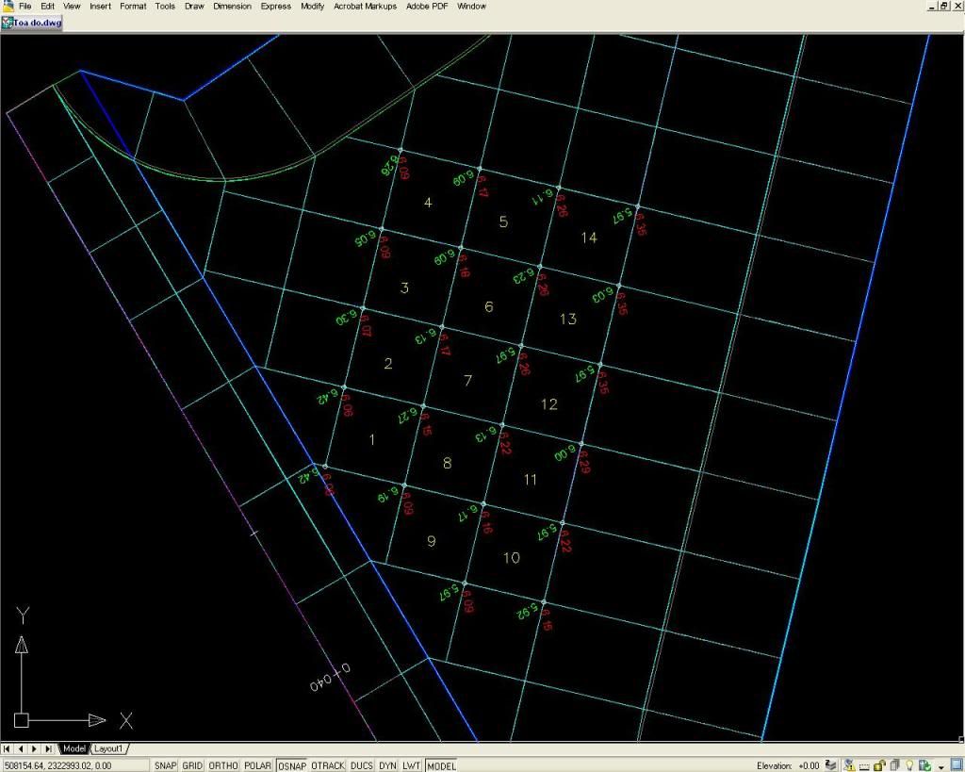The image size is (965, 772).
Task: Open the Acrobat Markups menu
Action: (365, 7)
